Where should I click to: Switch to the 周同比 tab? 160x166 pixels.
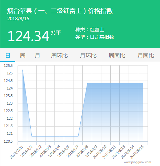point(117,56)
